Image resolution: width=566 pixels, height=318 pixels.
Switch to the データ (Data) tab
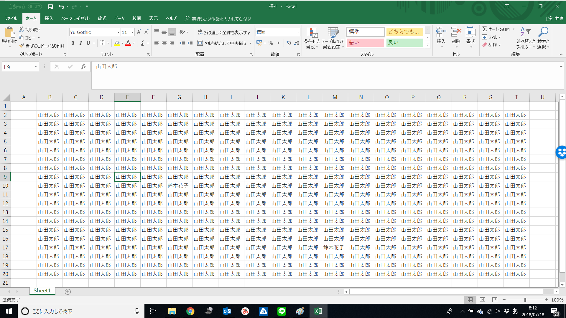119,18
